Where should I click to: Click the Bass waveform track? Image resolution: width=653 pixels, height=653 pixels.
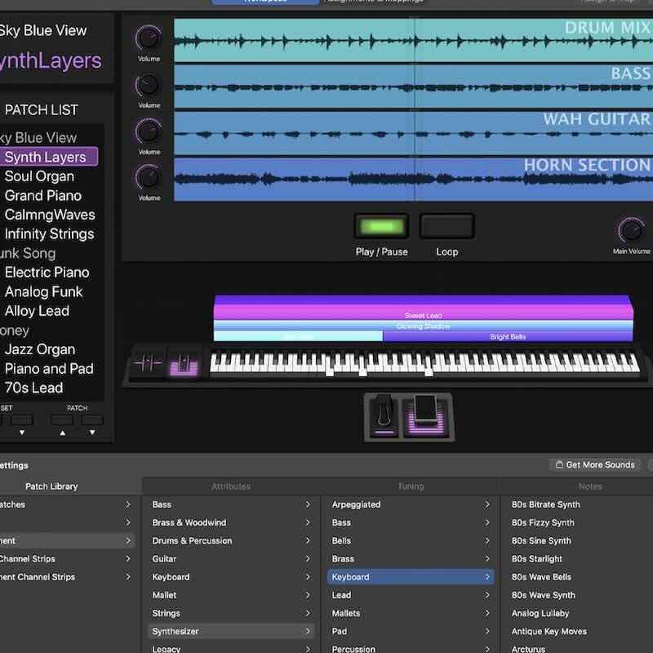point(413,87)
